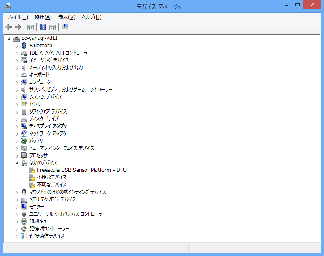
Task: Expand the メモリ テクノロジ デバイス node
Action: 17,200
